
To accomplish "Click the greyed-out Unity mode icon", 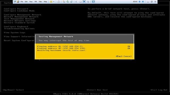I will pos(88,2).
